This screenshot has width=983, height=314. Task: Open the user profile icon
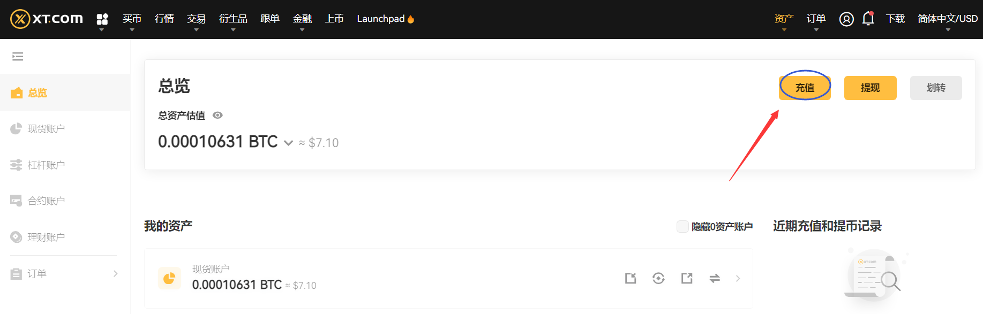pos(846,19)
